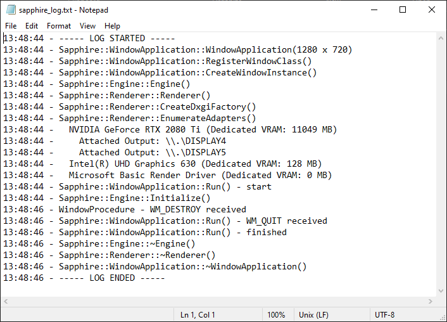Image resolution: width=447 pixels, height=322 pixels.
Task: Open the View menu
Action: click(88, 26)
